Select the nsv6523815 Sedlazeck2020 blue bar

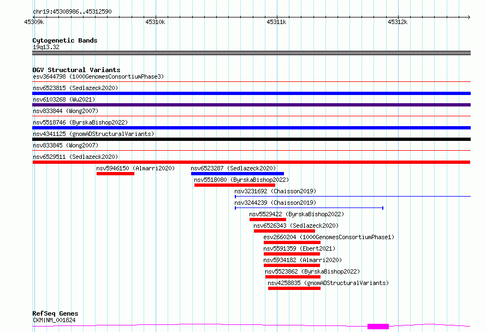pos(251,93)
